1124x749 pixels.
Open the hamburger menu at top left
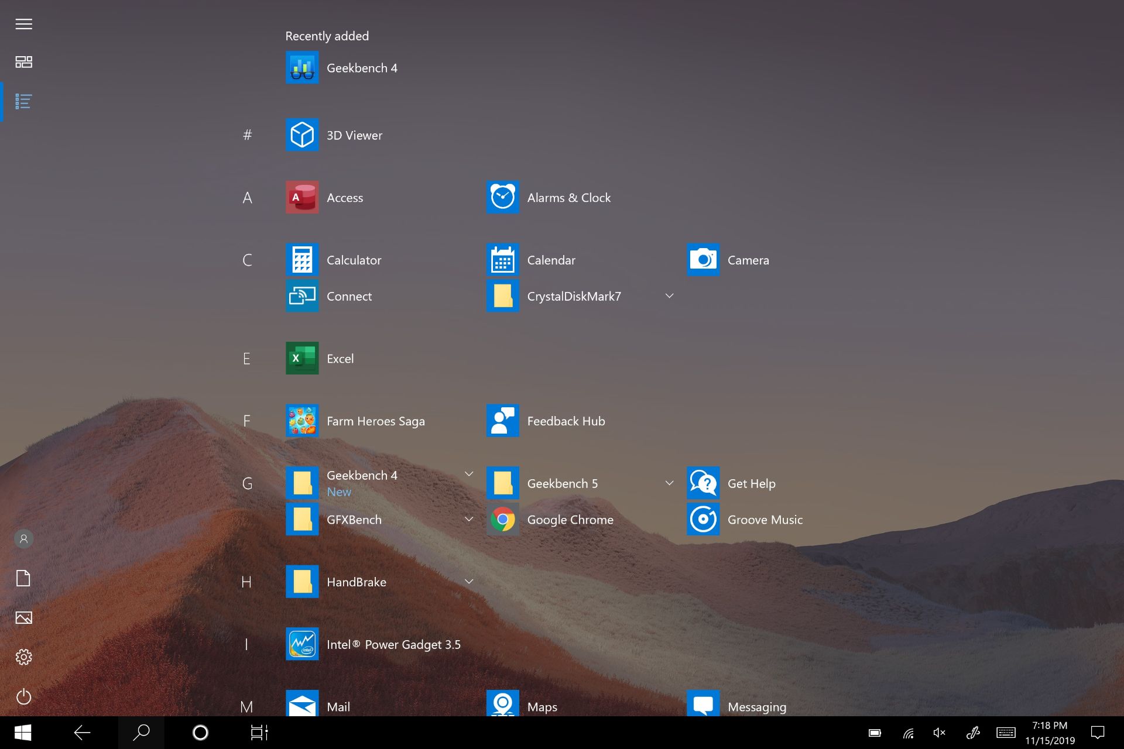[23, 24]
